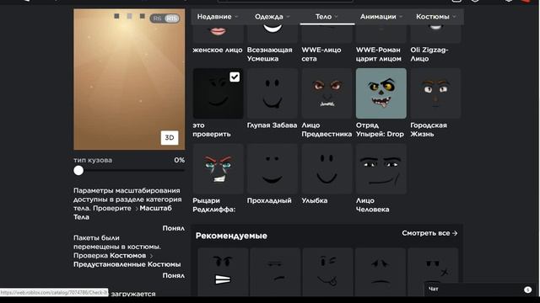
Task: Pick the 'Oli Zigzag-Лицо' item
Action: coord(435,34)
